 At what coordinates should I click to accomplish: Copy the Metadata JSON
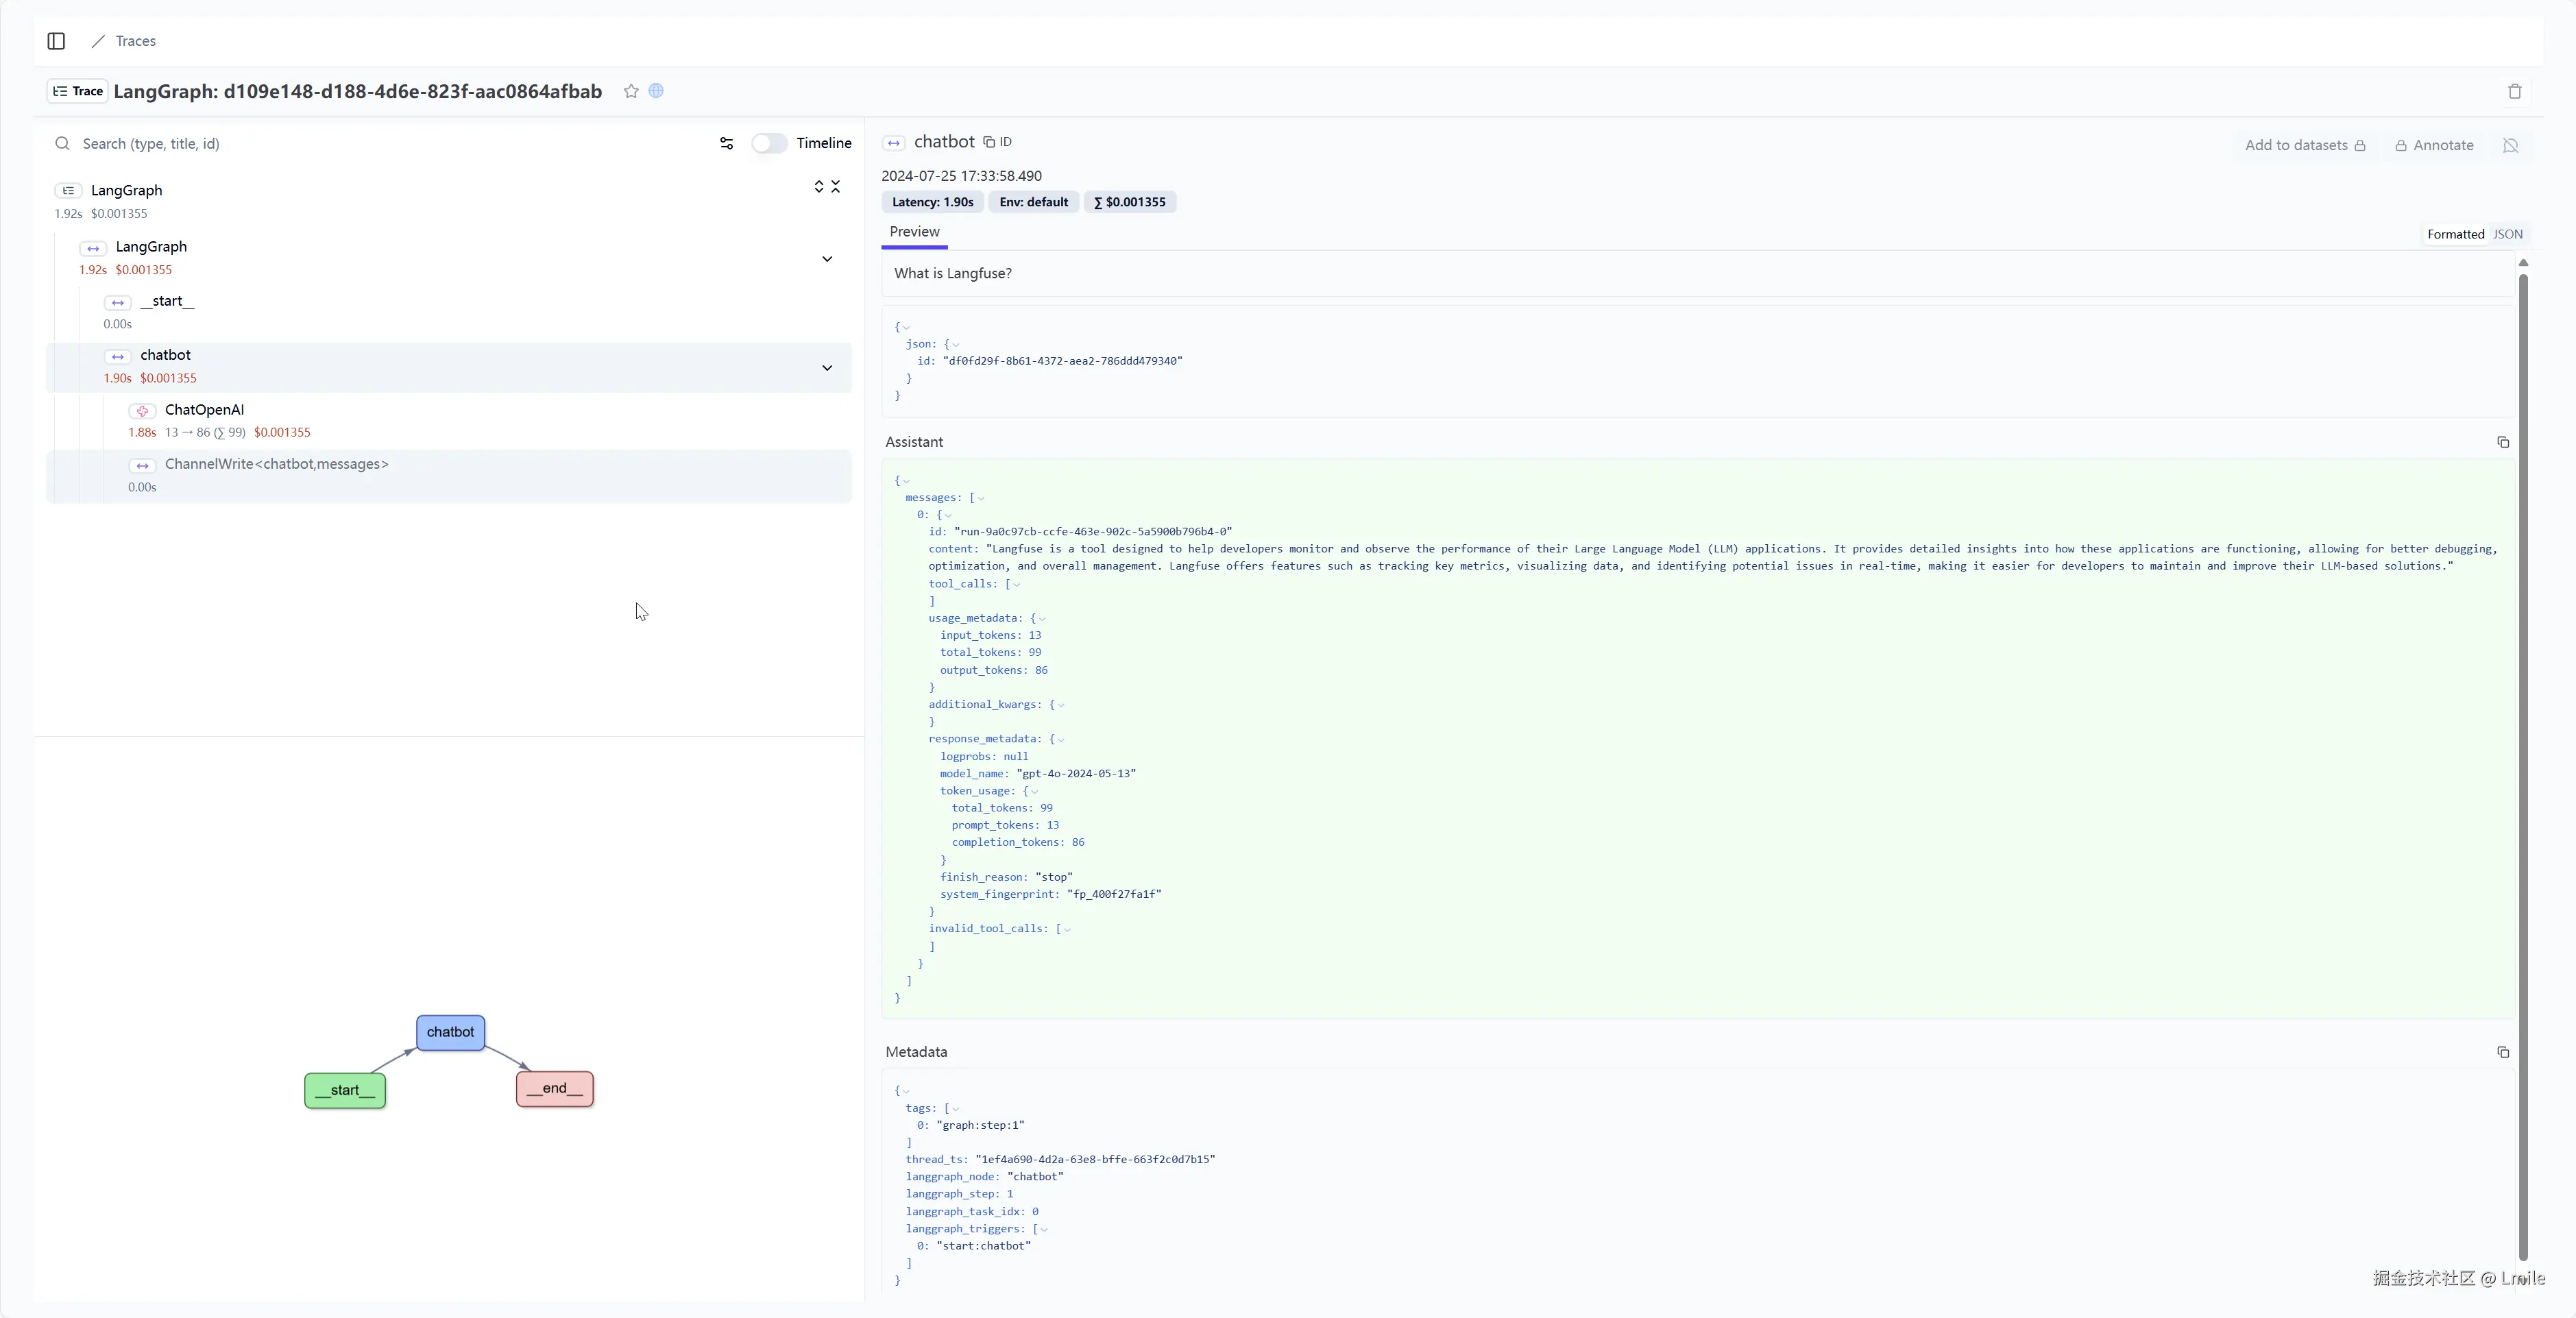pos(2504,1052)
